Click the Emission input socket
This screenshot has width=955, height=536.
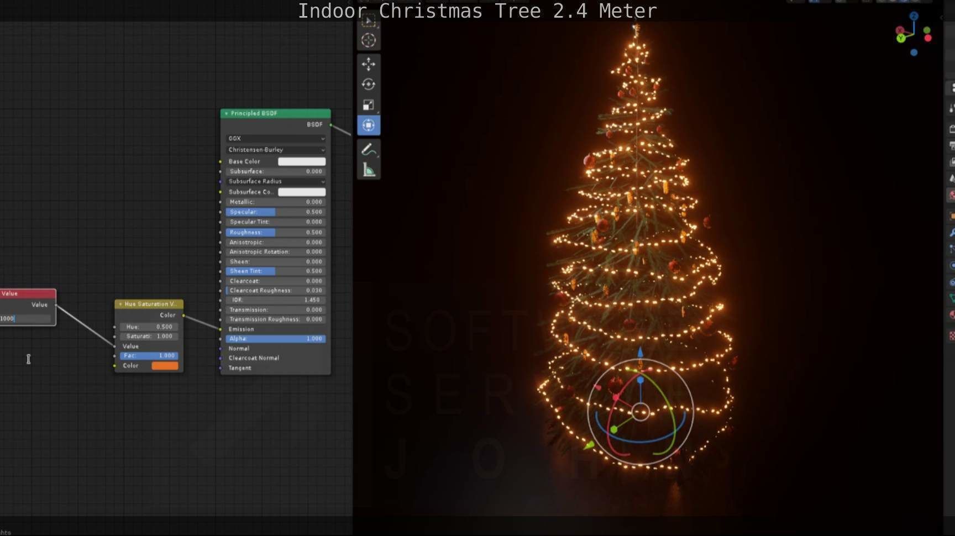(x=221, y=329)
